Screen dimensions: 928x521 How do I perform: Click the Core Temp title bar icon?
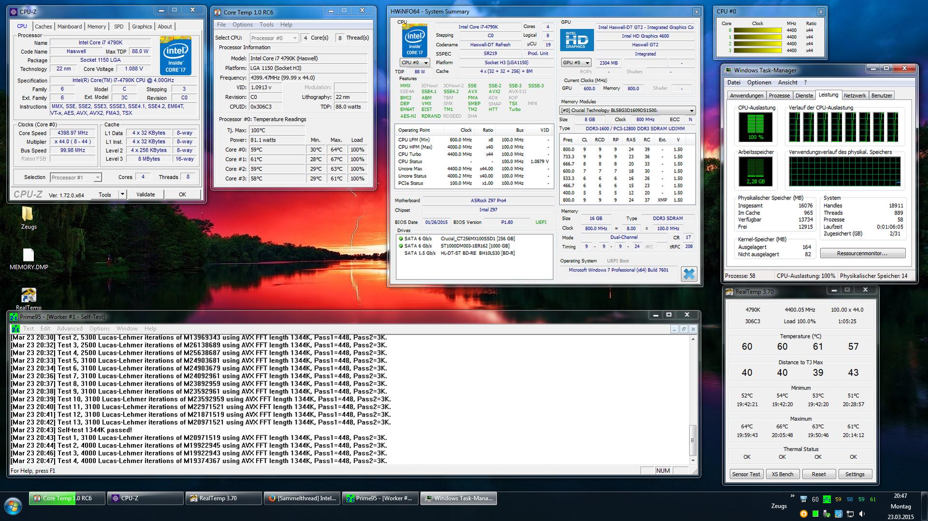(x=218, y=12)
